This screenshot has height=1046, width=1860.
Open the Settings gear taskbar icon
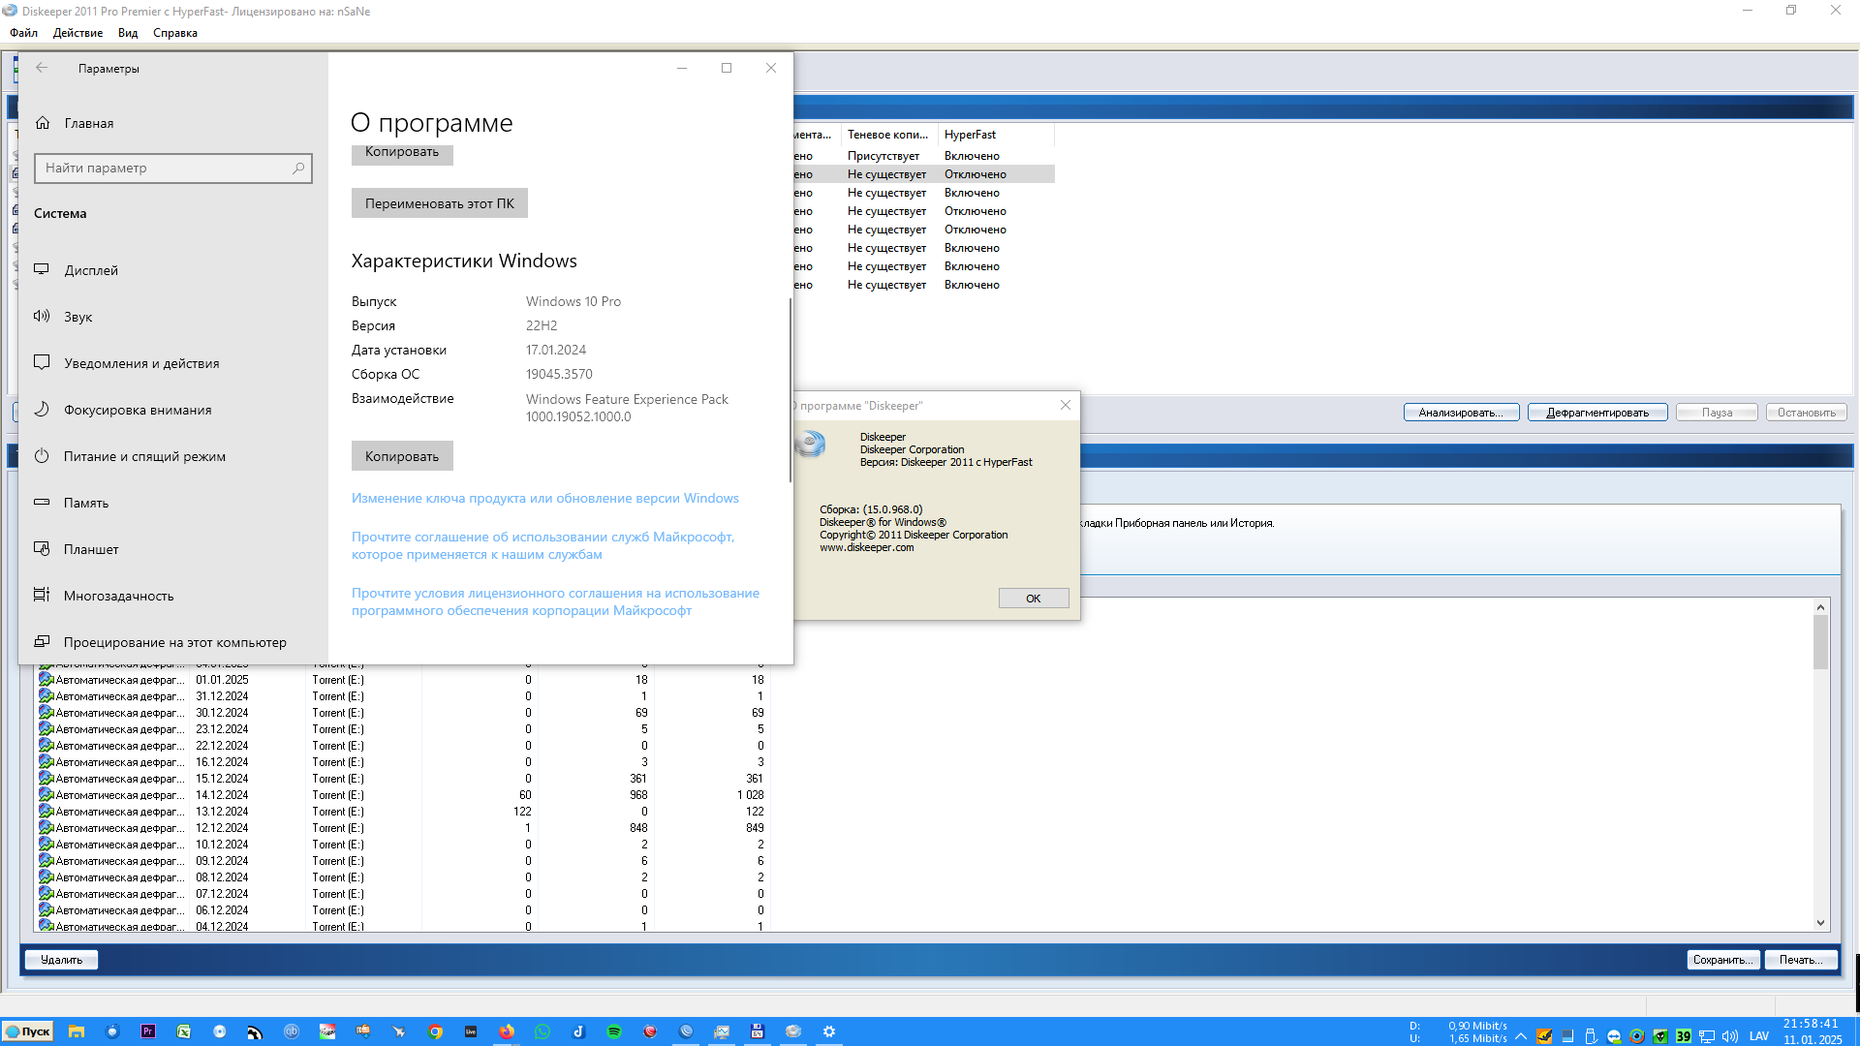[x=829, y=1031]
